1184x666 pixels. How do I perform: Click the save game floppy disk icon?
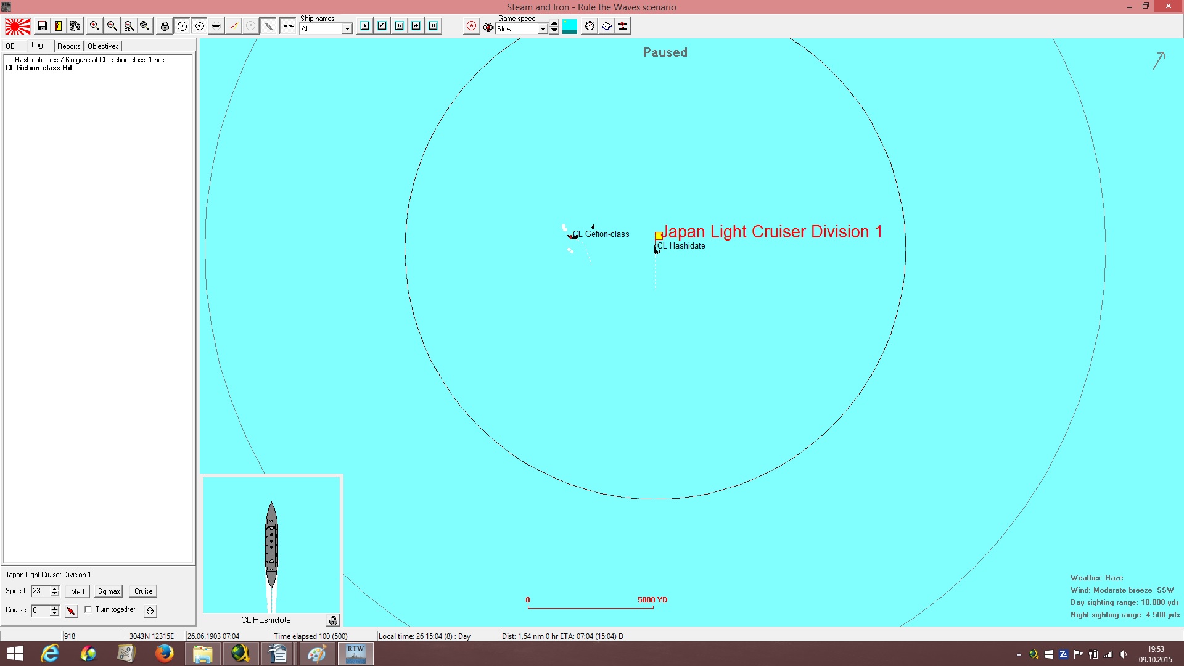[42, 26]
